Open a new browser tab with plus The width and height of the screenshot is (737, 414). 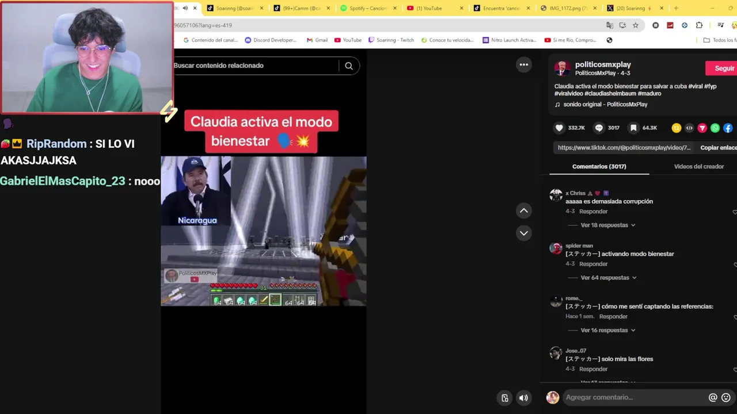point(676,8)
